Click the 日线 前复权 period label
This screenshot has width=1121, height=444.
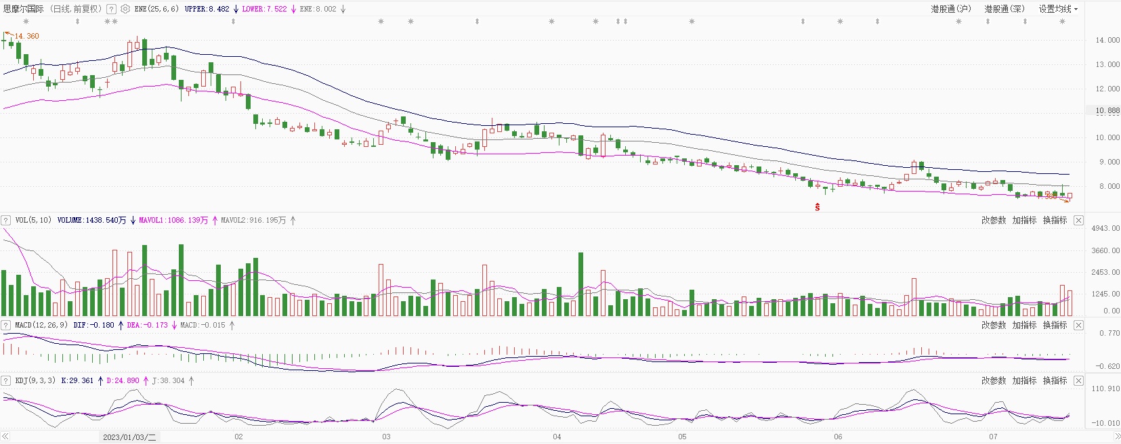pos(76,9)
